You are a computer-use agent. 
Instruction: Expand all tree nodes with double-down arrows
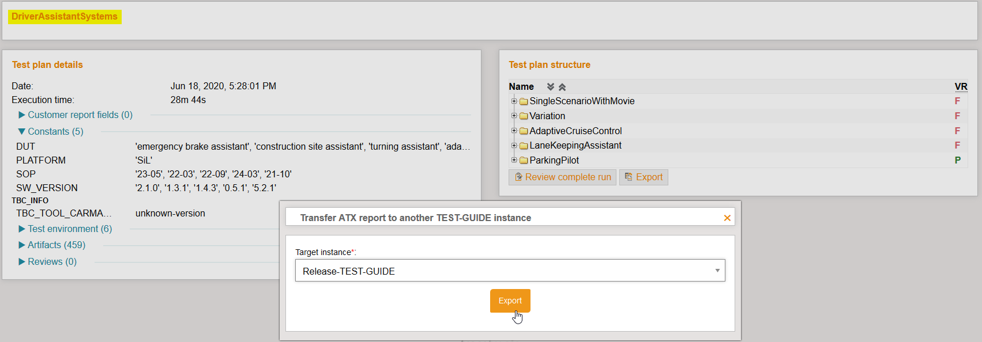click(x=551, y=86)
